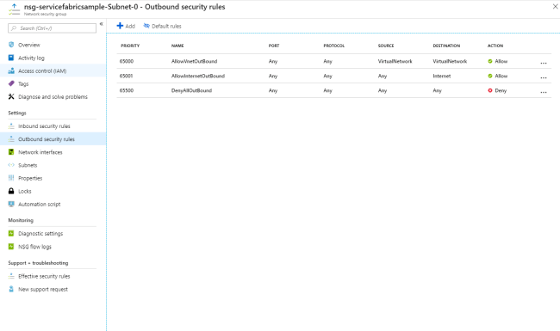The width and height of the screenshot is (560, 331).
Task: Click the Add button label
Action: [130, 26]
